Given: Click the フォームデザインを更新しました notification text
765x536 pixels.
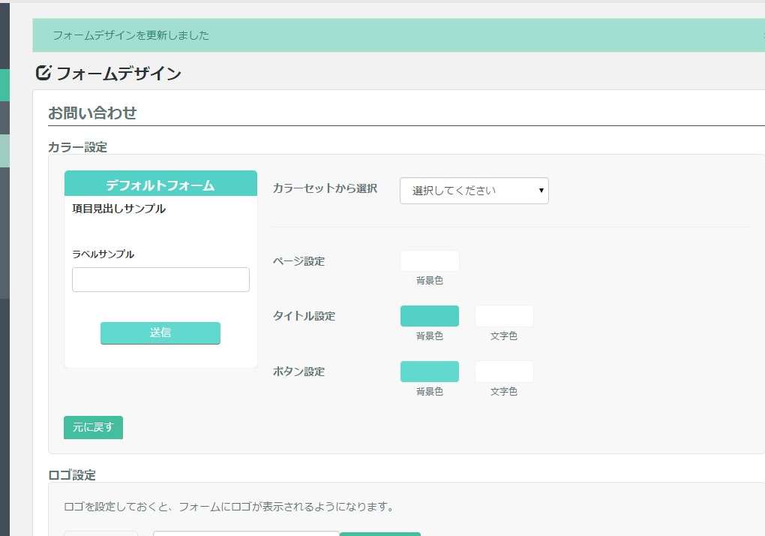Looking at the screenshot, I should click(x=130, y=35).
